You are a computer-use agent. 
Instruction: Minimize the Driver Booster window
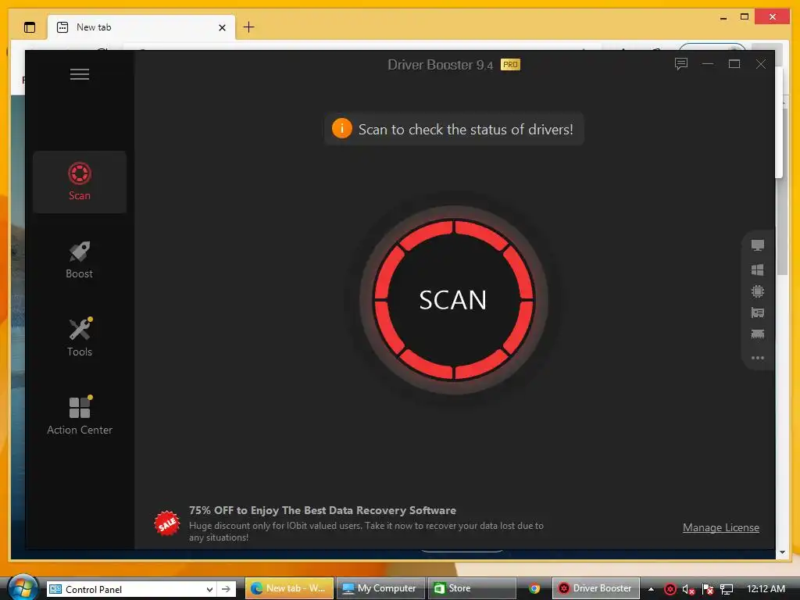pos(708,64)
